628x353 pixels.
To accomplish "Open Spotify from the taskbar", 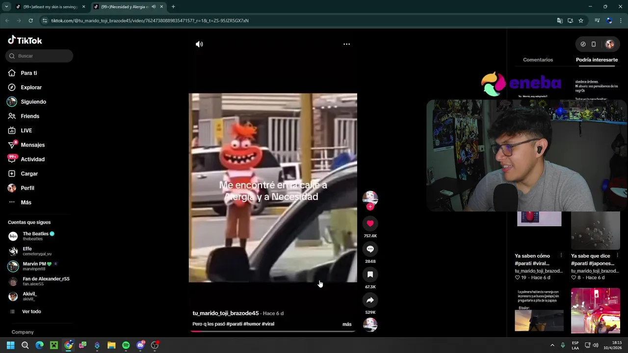I will tap(126, 345).
